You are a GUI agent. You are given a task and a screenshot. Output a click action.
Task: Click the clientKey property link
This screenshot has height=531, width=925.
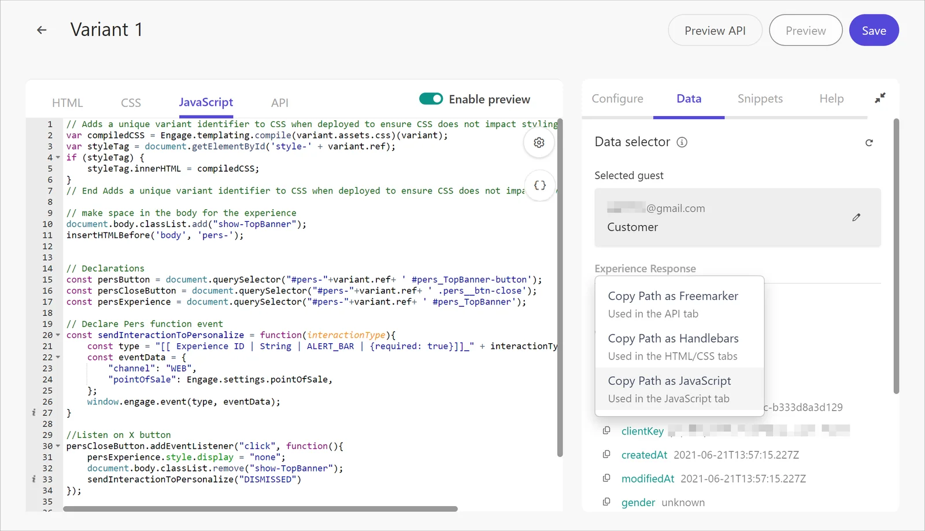coord(642,431)
